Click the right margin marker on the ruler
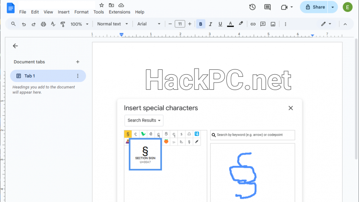Viewport: 359px width, 202px height. pyautogui.click(x=312, y=35)
